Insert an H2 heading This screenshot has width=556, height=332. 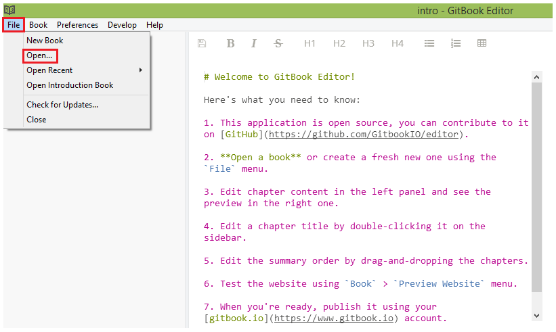click(x=339, y=43)
